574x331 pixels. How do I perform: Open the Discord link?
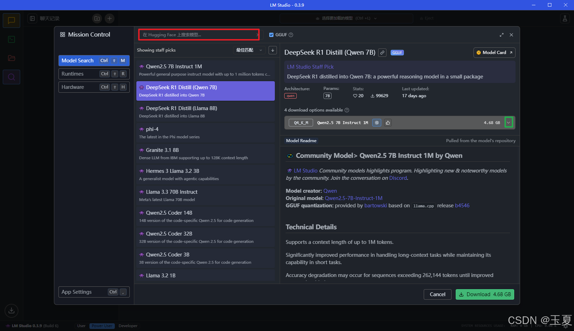[398, 178]
